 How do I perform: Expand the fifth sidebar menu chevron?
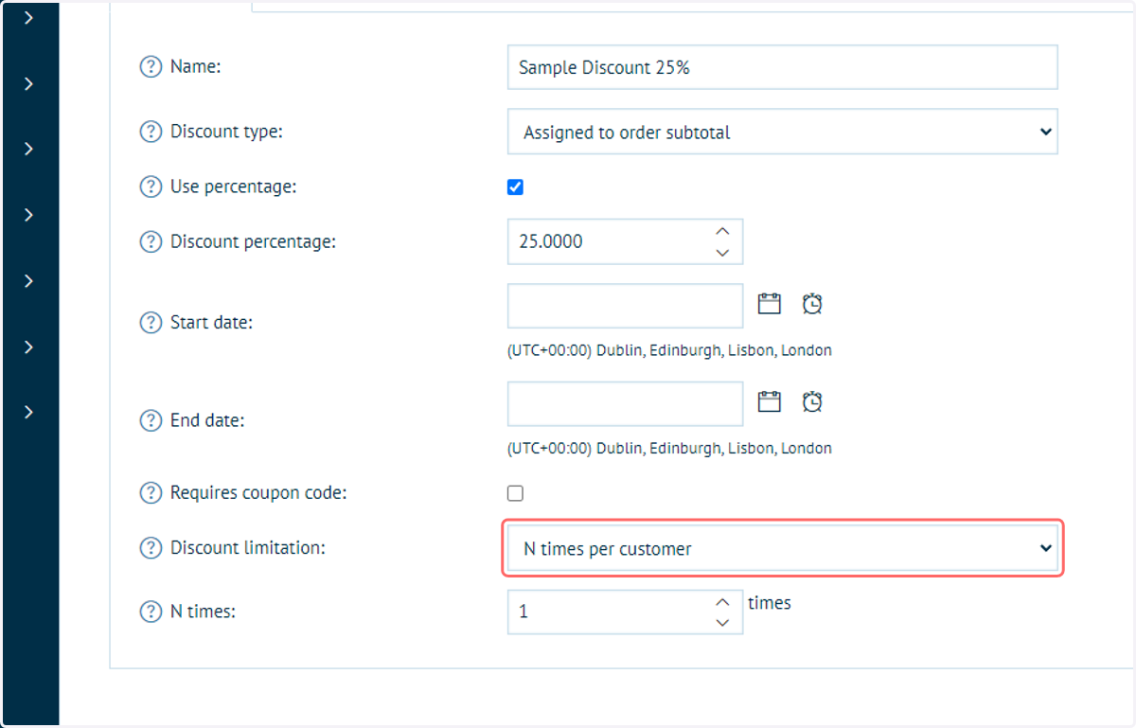click(x=29, y=281)
